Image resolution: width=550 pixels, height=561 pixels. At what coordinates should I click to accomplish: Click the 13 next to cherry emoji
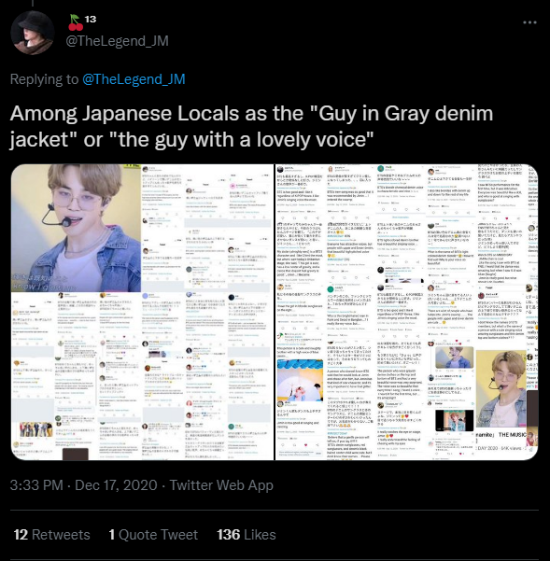tap(91, 19)
